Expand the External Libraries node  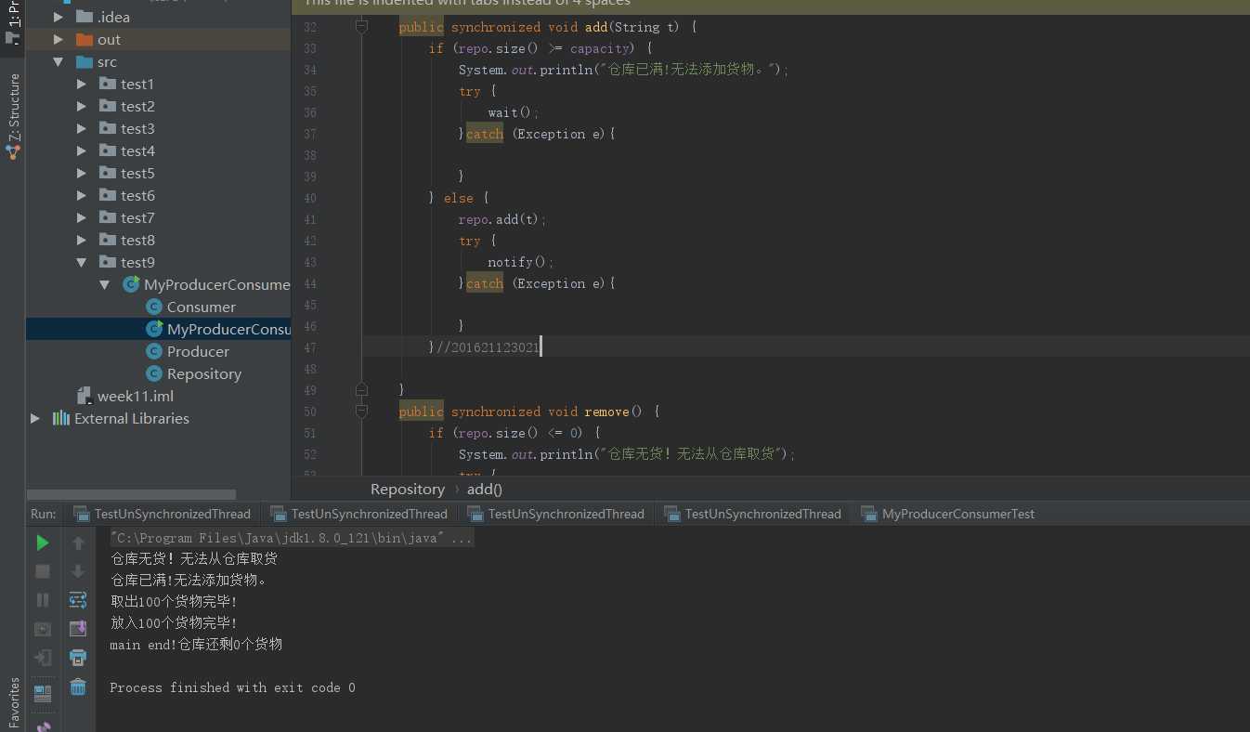(35, 418)
